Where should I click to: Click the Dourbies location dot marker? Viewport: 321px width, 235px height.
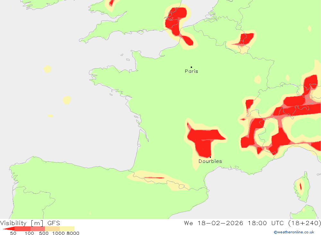210,157
